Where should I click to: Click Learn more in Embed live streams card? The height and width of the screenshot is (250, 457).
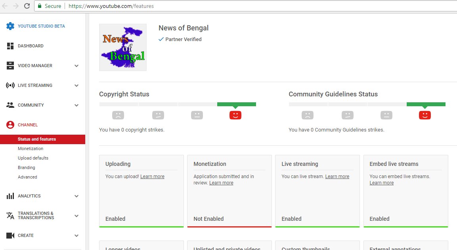(x=382, y=182)
